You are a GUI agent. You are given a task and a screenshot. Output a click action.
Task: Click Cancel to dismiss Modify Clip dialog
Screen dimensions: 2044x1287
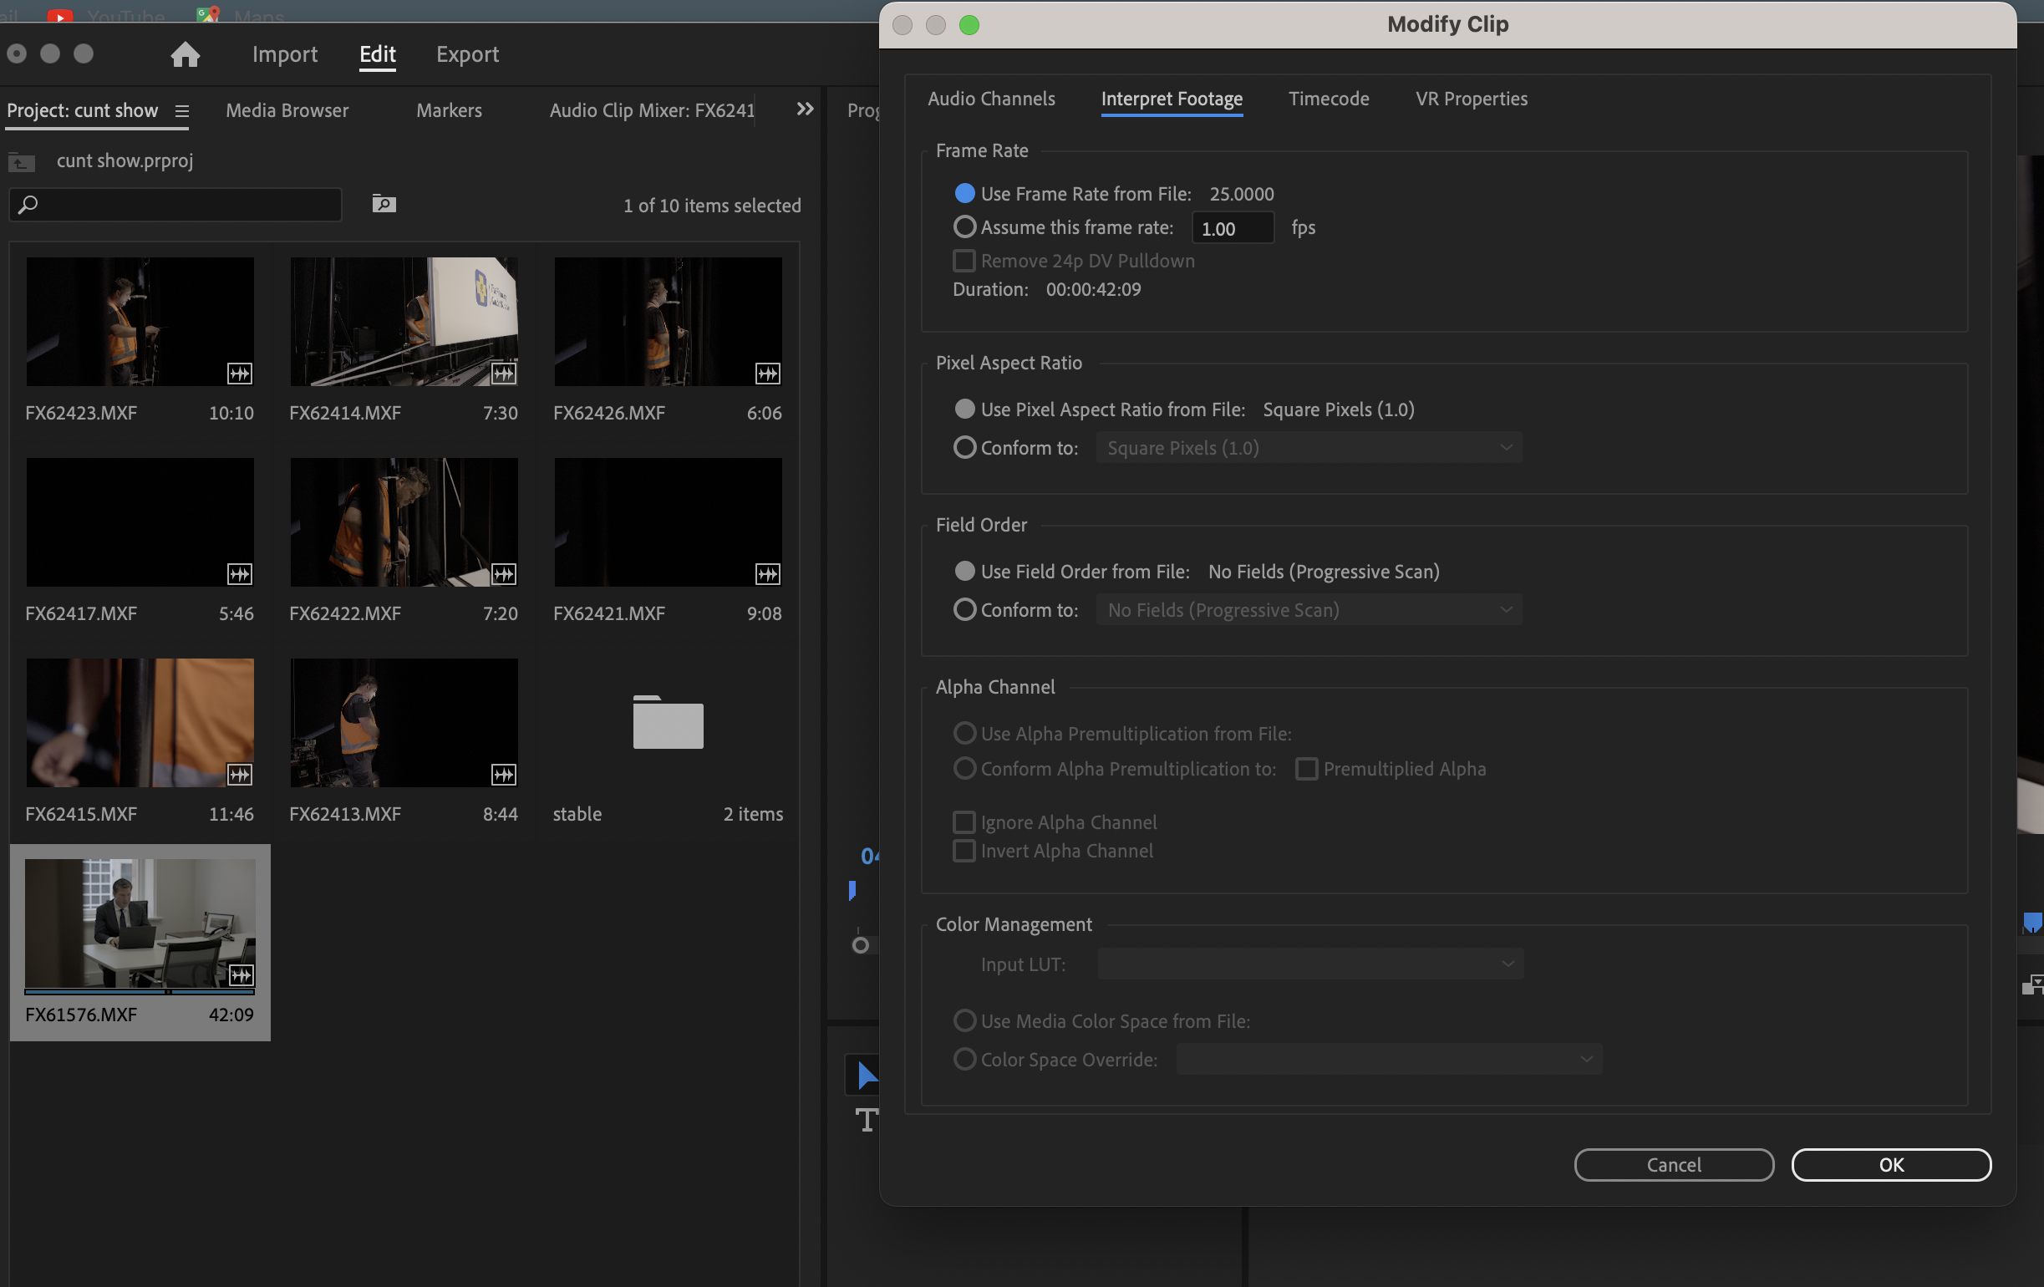(x=1674, y=1164)
